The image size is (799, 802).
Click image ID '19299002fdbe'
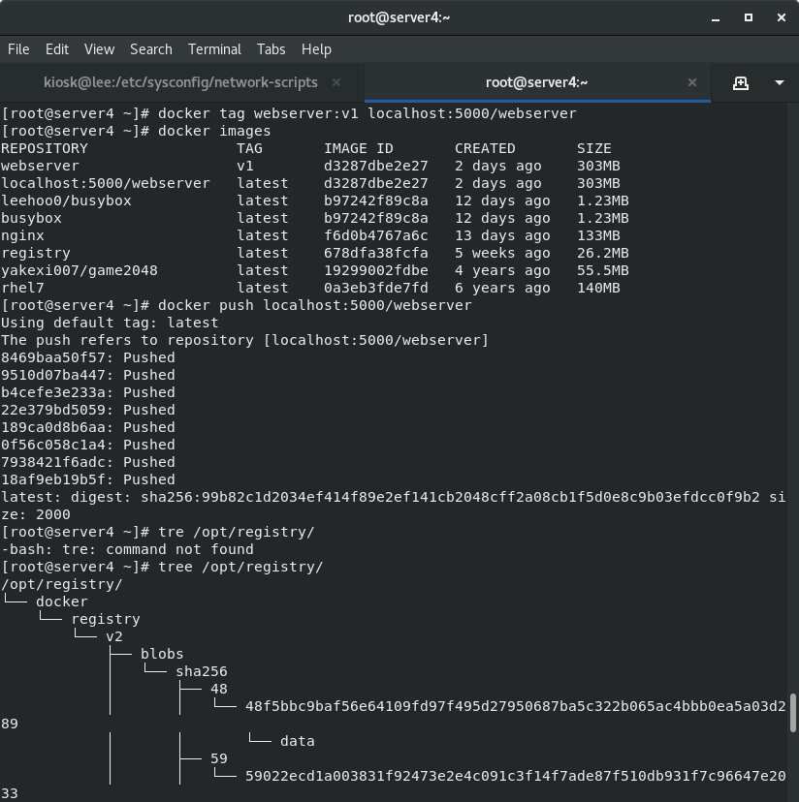tap(376, 270)
